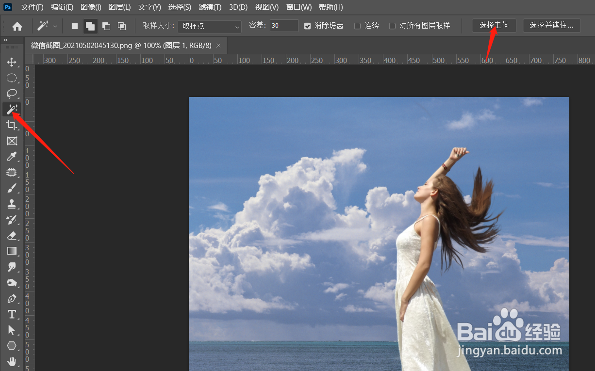This screenshot has width=595, height=371.
Task: Toggle the 消除锯齿 anti-alias checkbox
Action: 307,26
